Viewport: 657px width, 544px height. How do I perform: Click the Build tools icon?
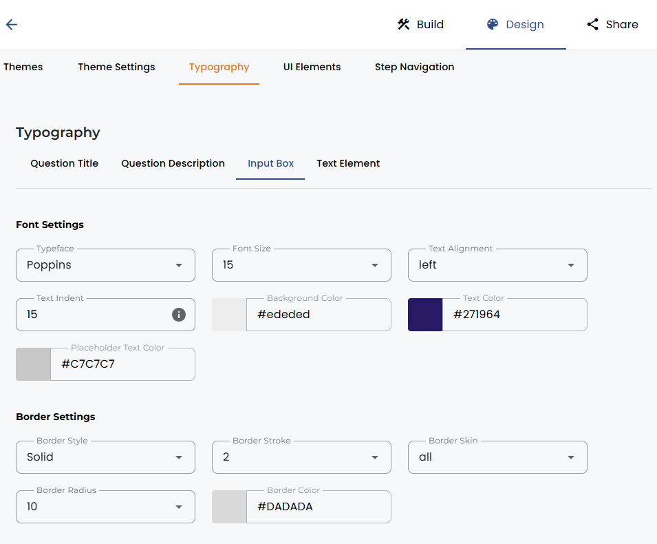(x=404, y=24)
